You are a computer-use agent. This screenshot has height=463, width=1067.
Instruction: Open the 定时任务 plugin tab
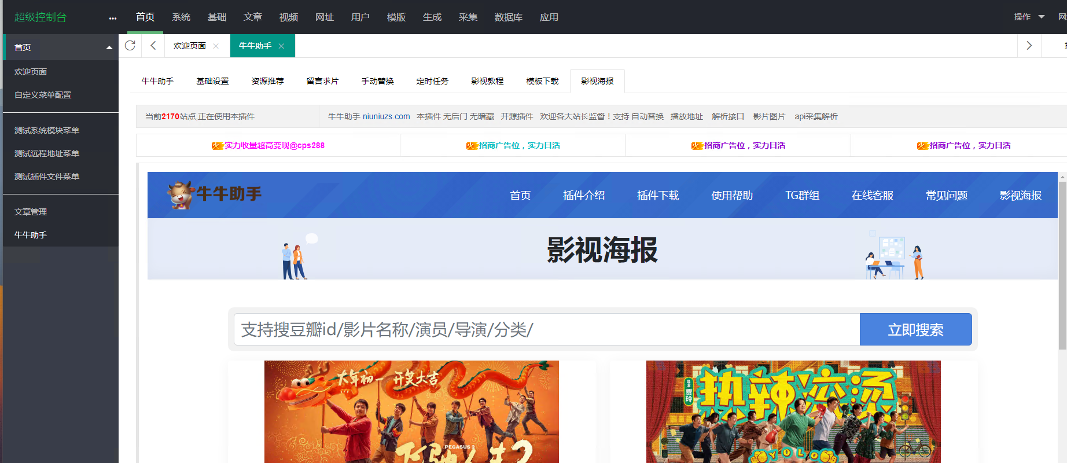(x=433, y=81)
